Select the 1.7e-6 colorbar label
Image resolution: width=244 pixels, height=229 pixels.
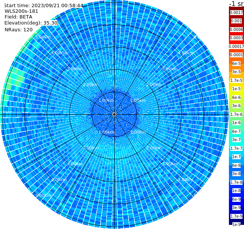pyautogui.click(x=236, y=114)
